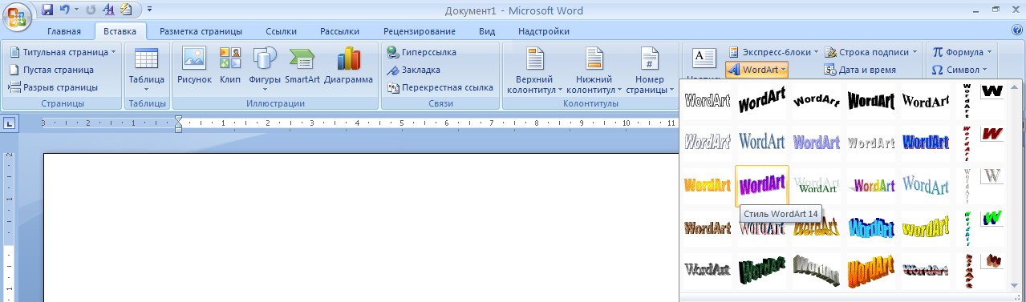Open the Формула equation menu
The image size is (1026, 302).
(962, 52)
